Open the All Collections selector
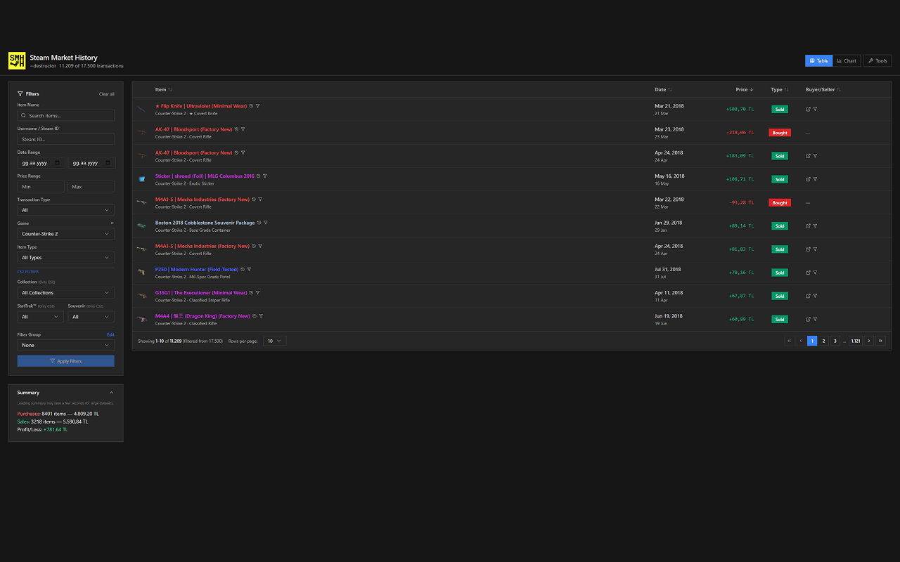 (x=65, y=292)
